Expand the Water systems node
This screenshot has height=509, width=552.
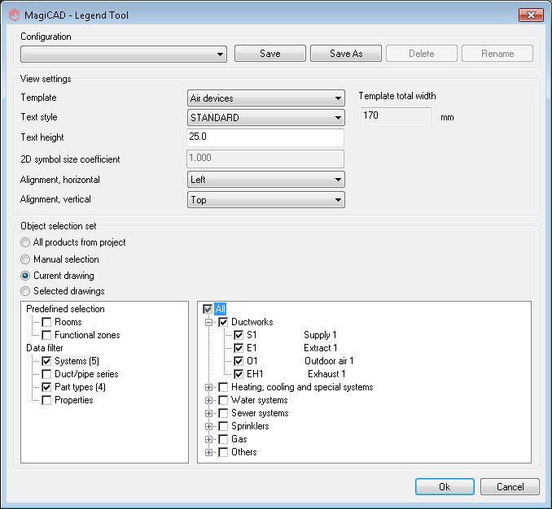coord(208,400)
